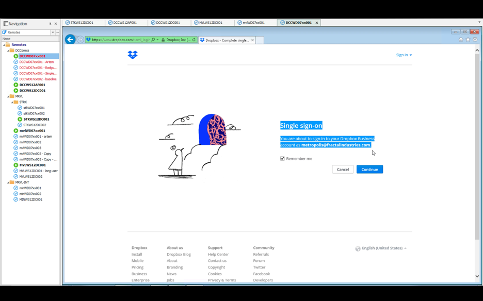Click the Dropbox URL address field
This screenshot has height=301, width=483.
[121, 40]
